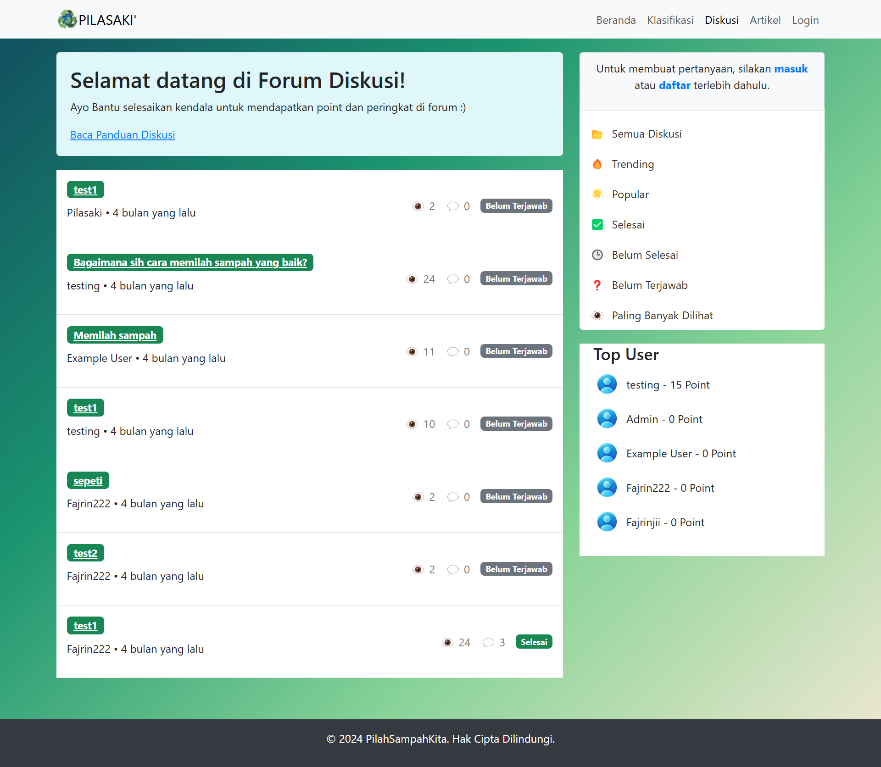Open the test2 discussion thread
This screenshot has width=881, height=767.
pyautogui.click(x=85, y=553)
